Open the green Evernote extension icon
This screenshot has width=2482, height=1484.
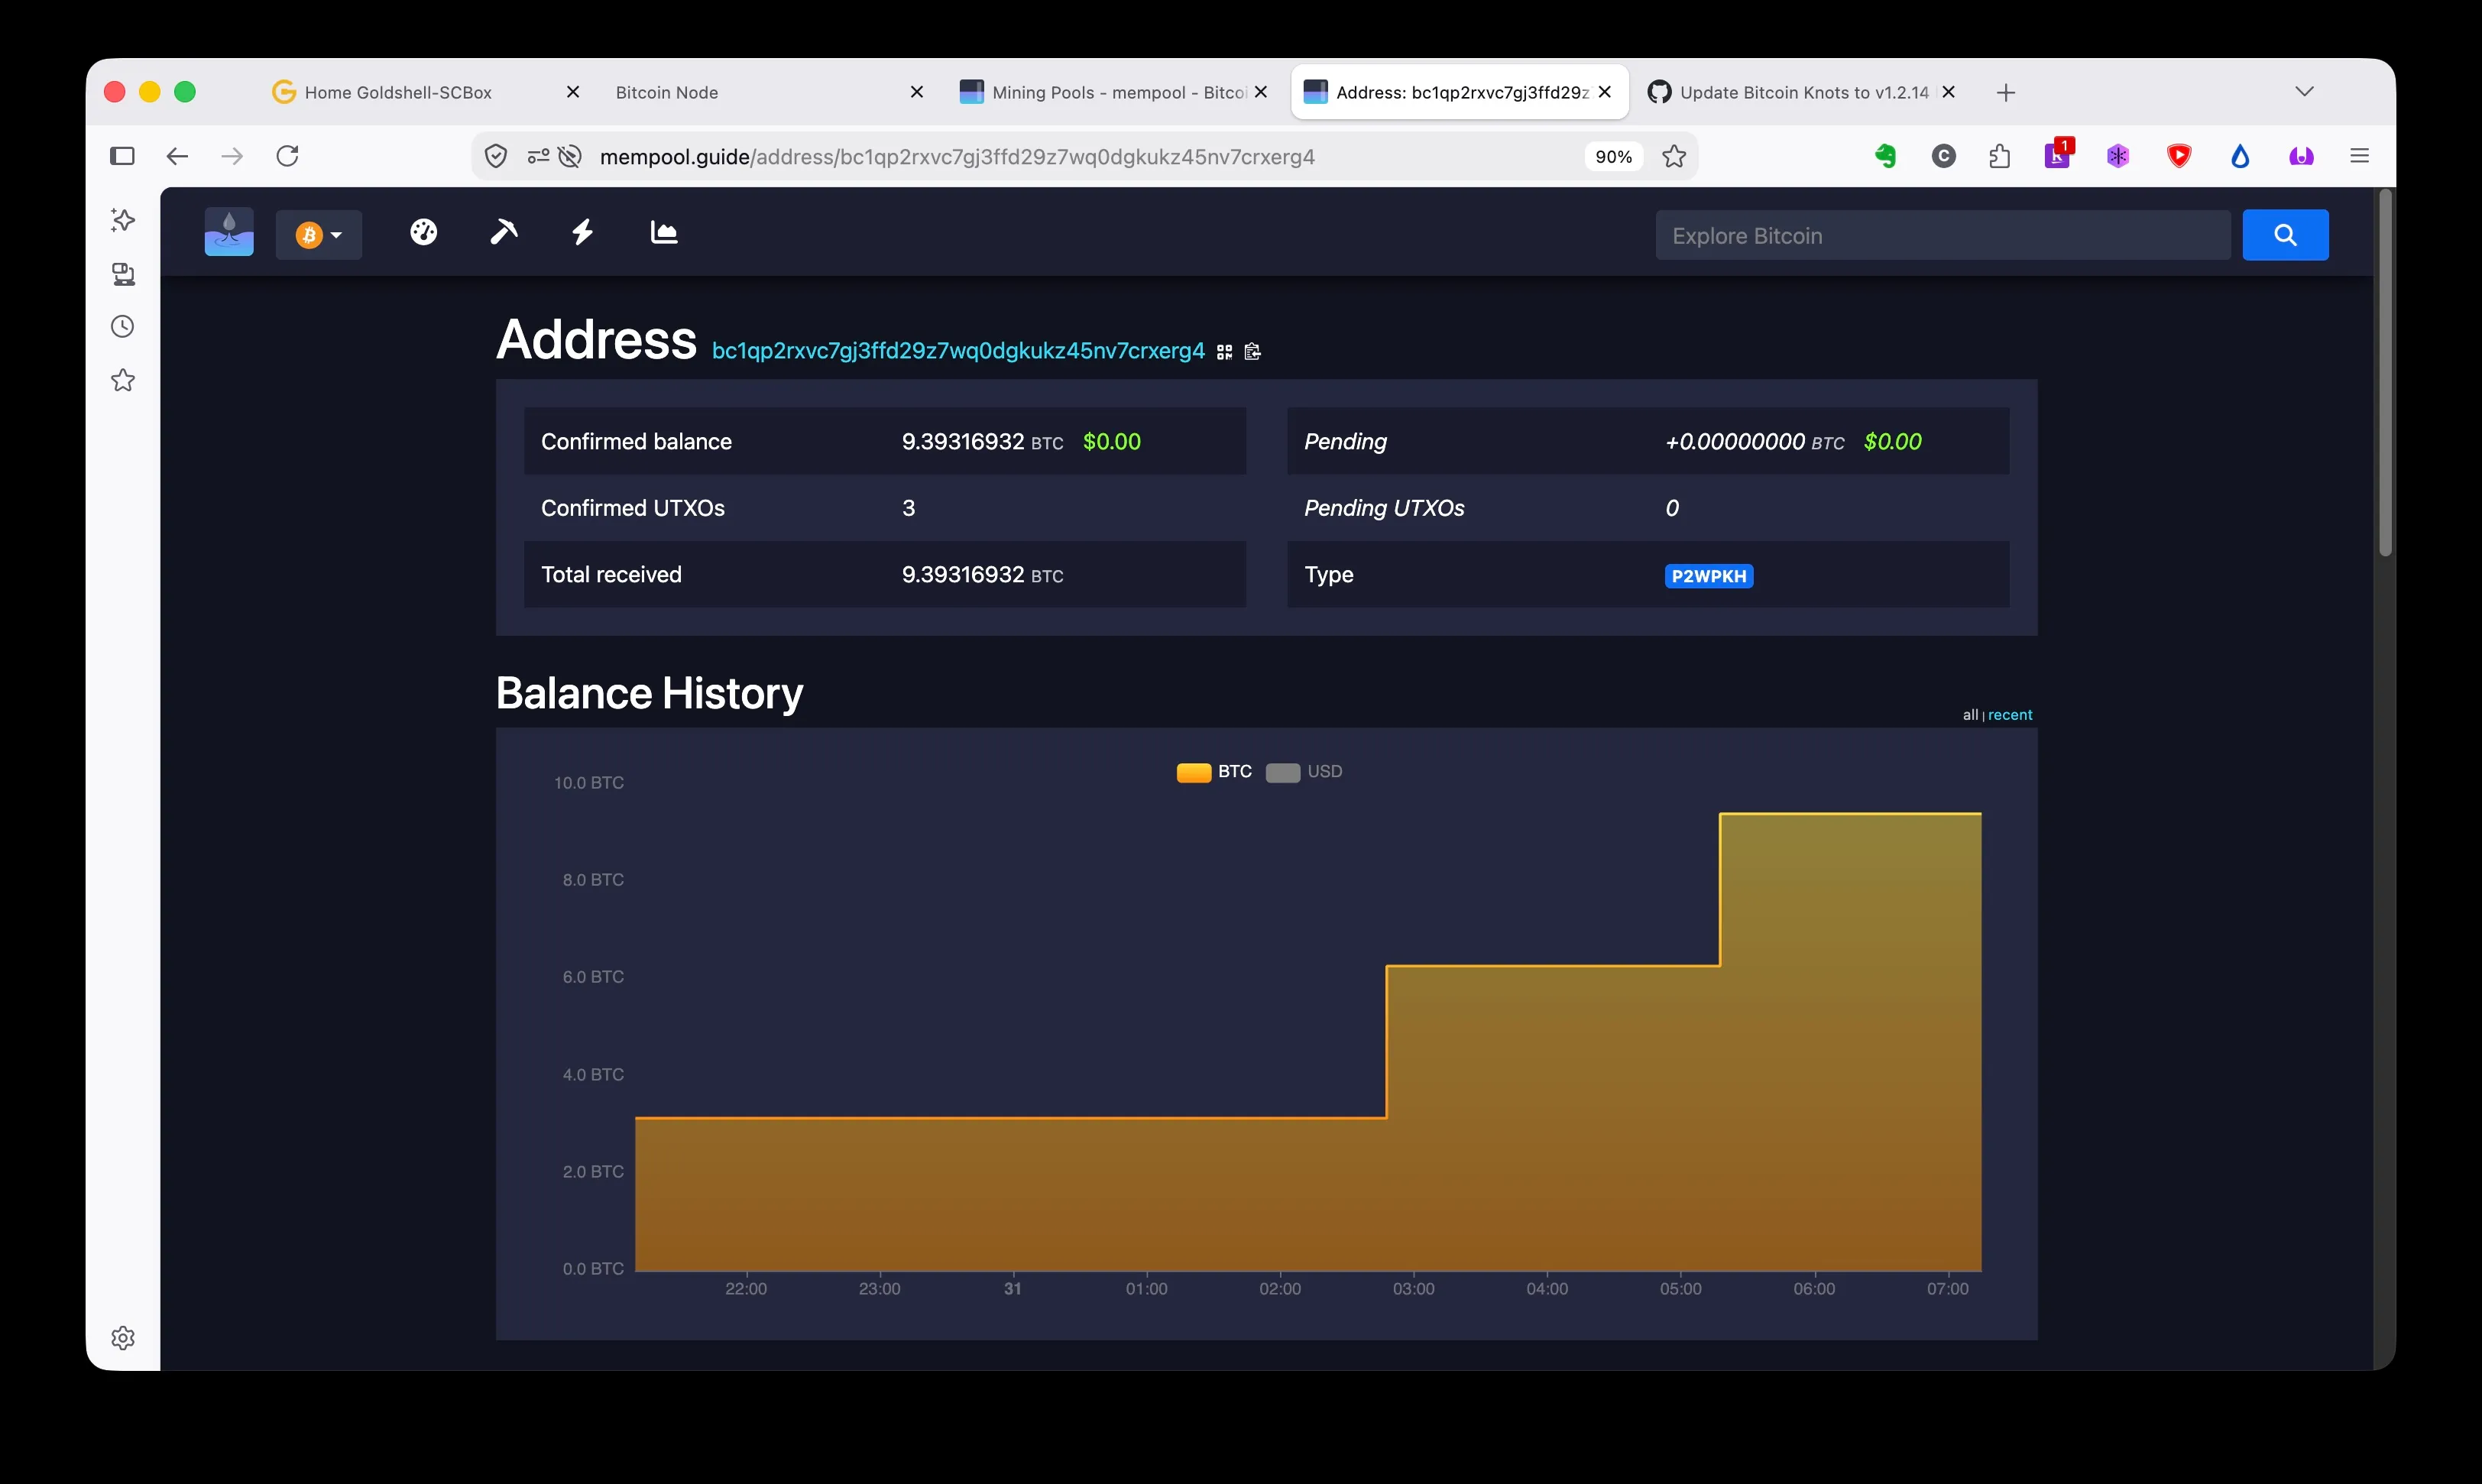pyautogui.click(x=1885, y=156)
